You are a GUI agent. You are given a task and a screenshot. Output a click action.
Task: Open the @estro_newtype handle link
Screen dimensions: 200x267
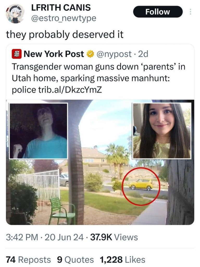64,18
